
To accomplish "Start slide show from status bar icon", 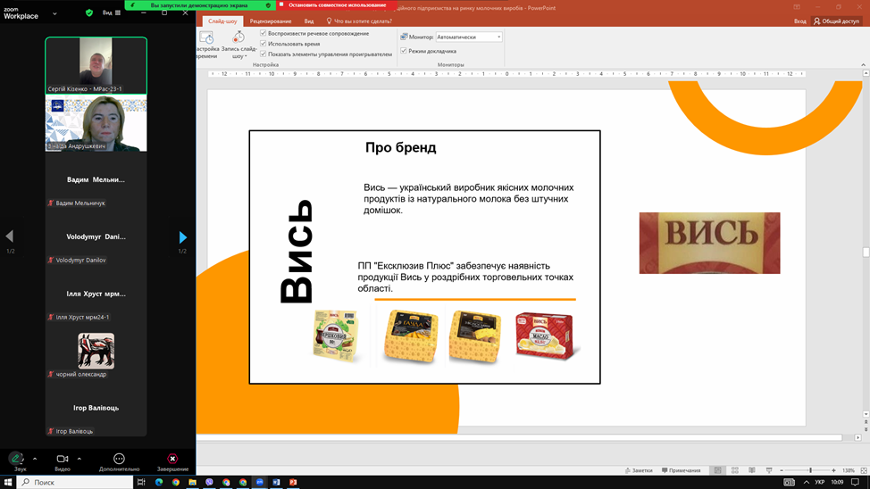I will pyautogui.click(x=769, y=470).
